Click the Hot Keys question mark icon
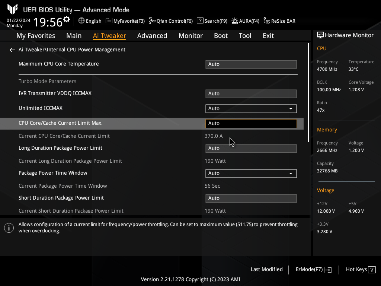 372,270
